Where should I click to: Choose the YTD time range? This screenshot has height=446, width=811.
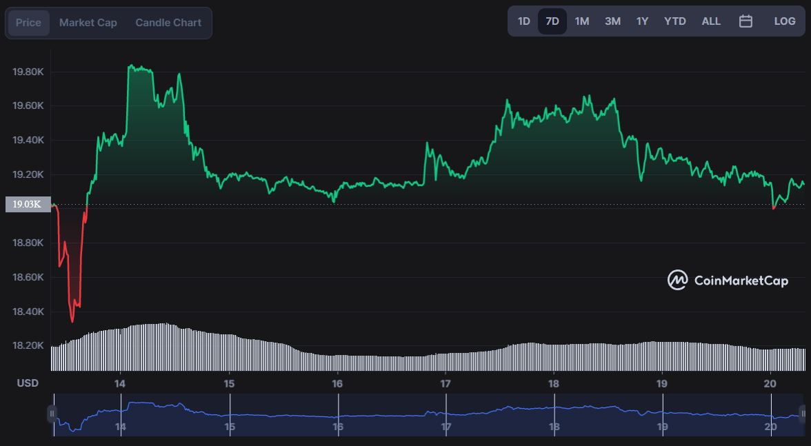pos(674,21)
